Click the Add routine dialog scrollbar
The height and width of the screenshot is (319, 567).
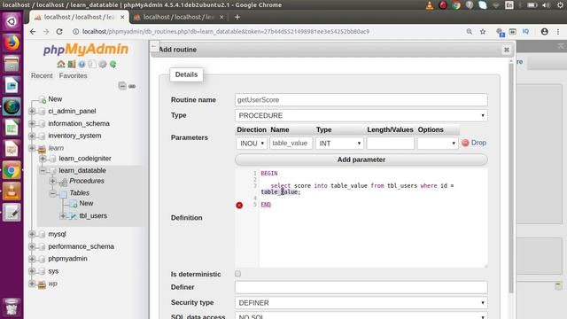[511, 177]
